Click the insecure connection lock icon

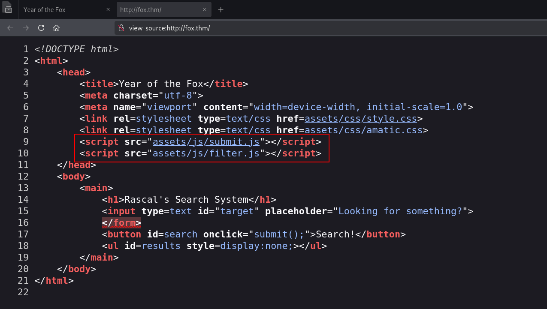tap(121, 28)
